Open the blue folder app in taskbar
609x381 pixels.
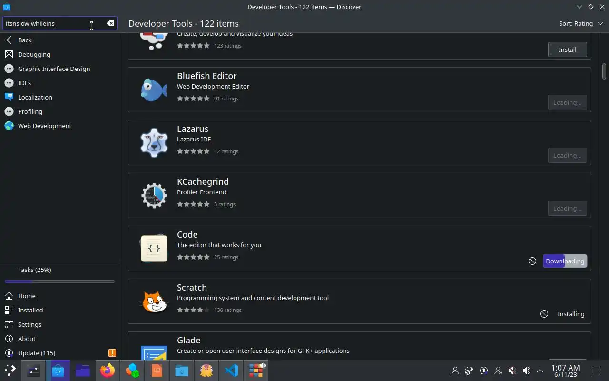click(x=182, y=370)
